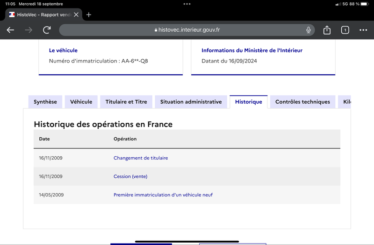Close the HistoVec browser tab
This screenshot has width=374, height=245.
coord(76,15)
